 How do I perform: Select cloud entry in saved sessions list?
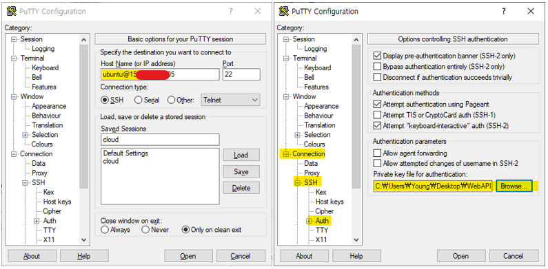coord(111,161)
